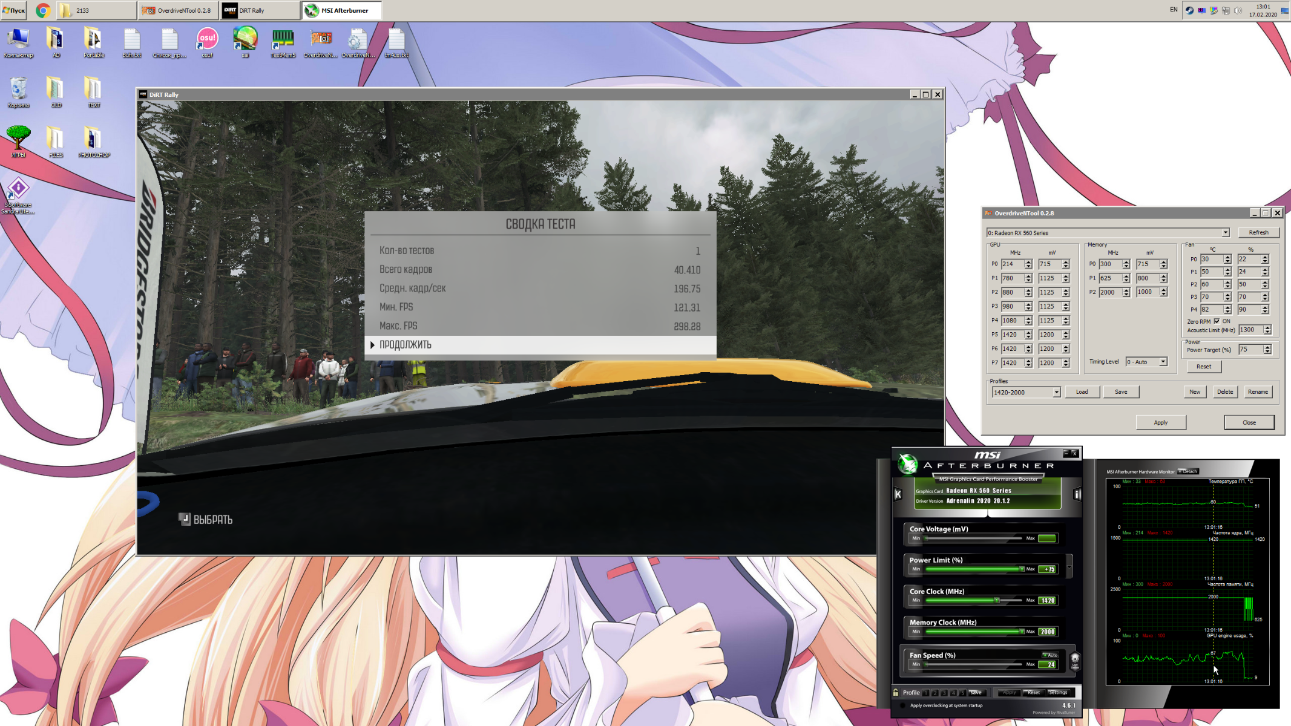Select ПРОДОЛЖИТЬ in the test summary menu
This screenshot has height=726, width=1291.
pyautogui.click(x=540, y=345)
